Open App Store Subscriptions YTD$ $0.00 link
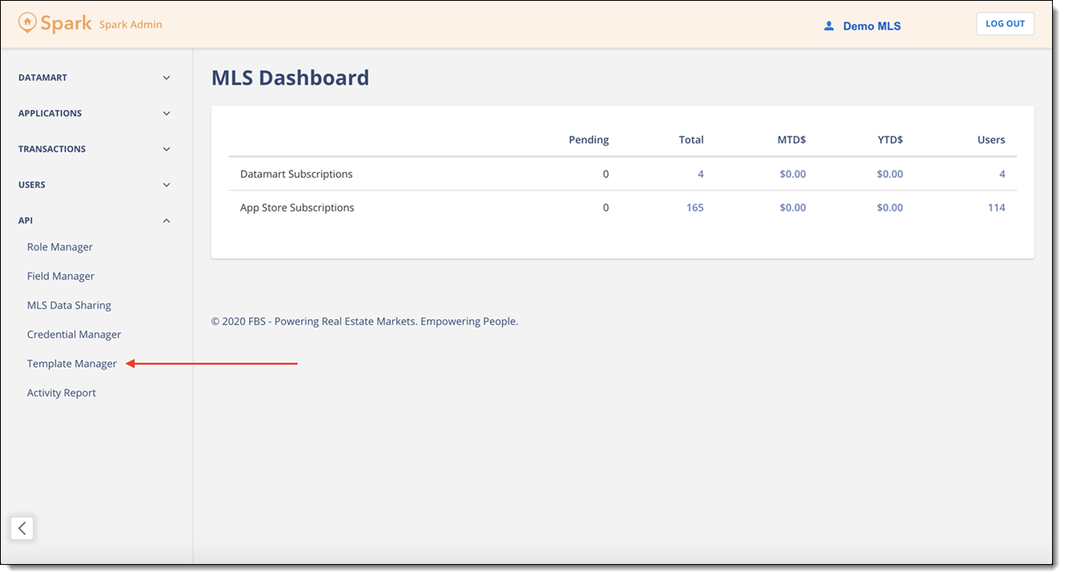The width and height of the screenshot is (1065, 577). 890,208
